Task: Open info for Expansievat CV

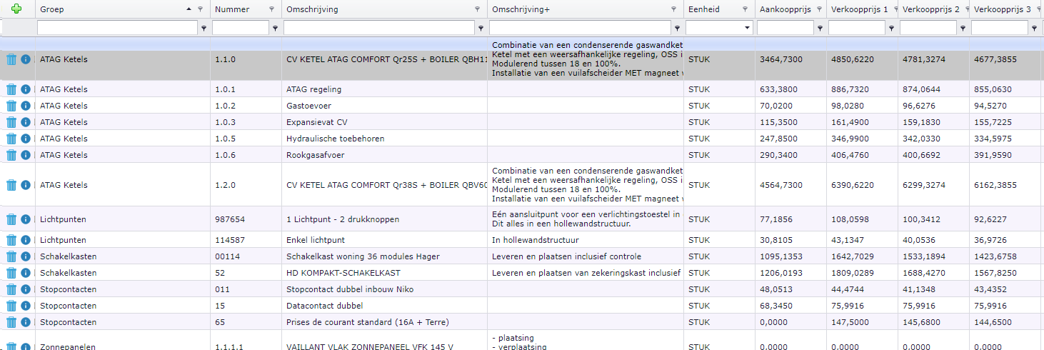Action: [26, 122]
